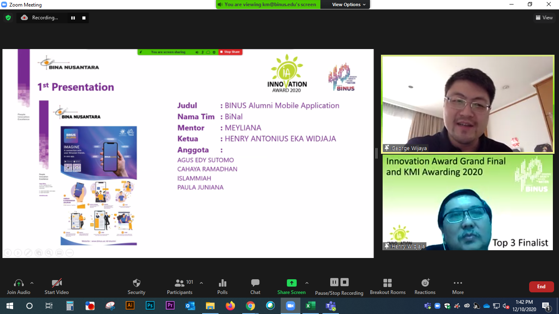
Task: Click Start Video camera icon
Action: (56, 283)
